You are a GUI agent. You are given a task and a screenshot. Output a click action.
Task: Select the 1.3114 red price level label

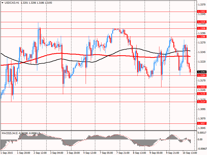202,102
